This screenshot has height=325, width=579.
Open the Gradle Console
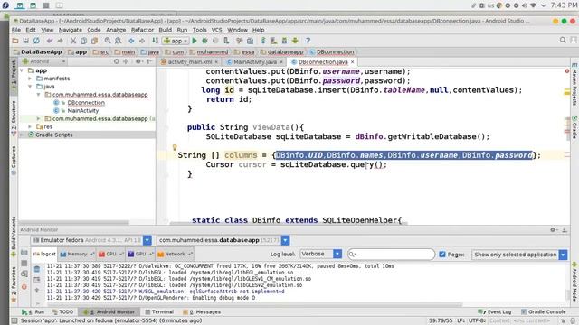pyautogui.click(x=543, y=312)
